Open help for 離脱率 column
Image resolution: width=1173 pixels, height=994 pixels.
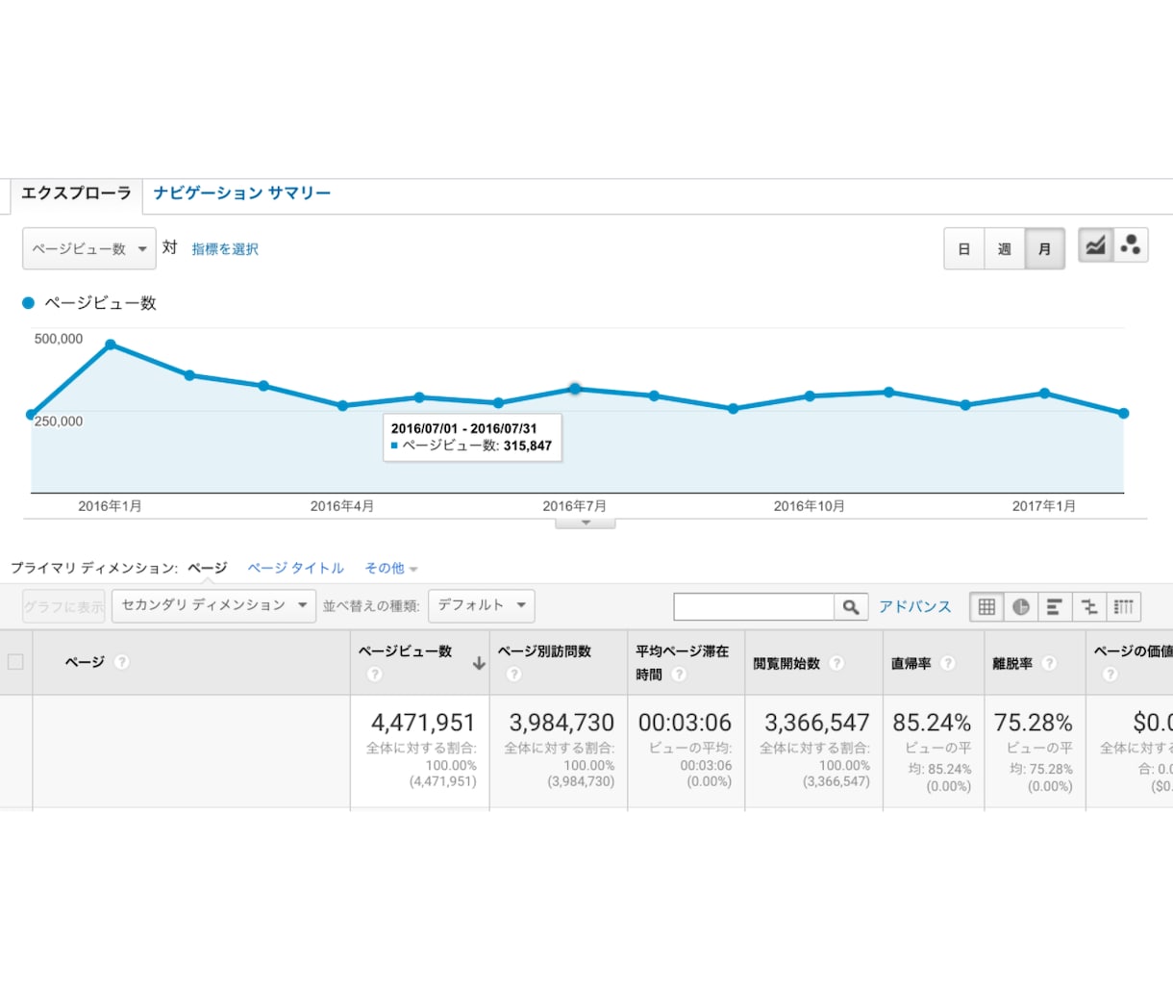tap(1049, 663)
